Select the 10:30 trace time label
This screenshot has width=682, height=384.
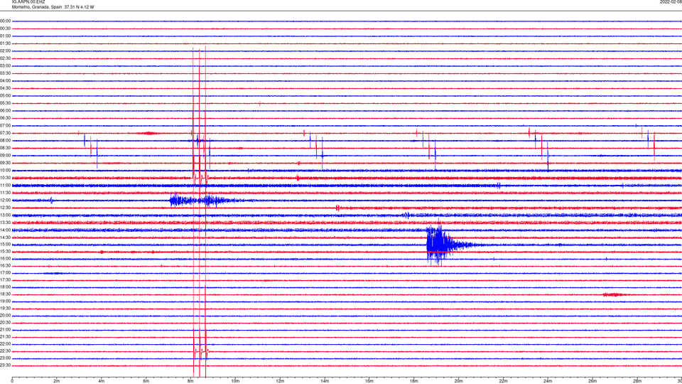[x=5, y=178]
